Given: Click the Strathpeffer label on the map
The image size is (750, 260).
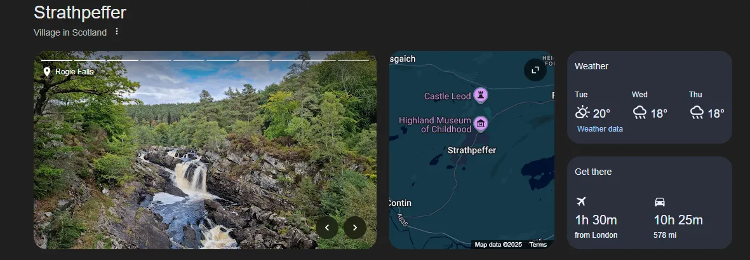Looking at the screenshot, I should [471, 151].
